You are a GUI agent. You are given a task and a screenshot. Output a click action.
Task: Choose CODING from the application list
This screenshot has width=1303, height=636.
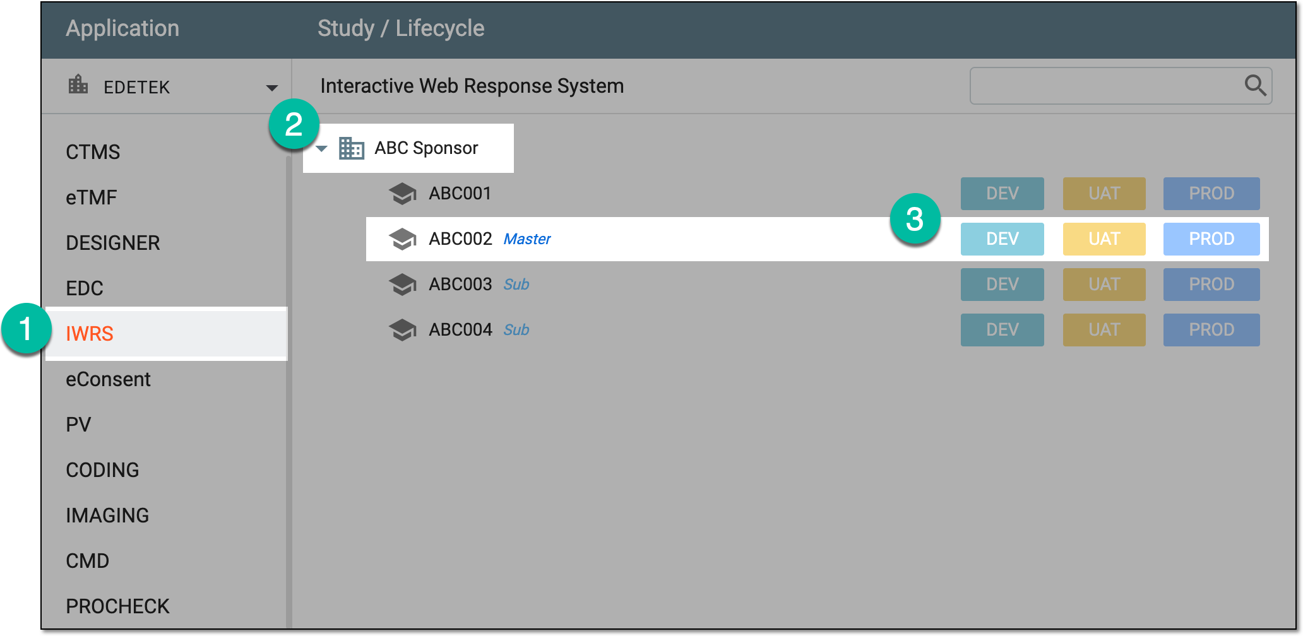[102, 470]
